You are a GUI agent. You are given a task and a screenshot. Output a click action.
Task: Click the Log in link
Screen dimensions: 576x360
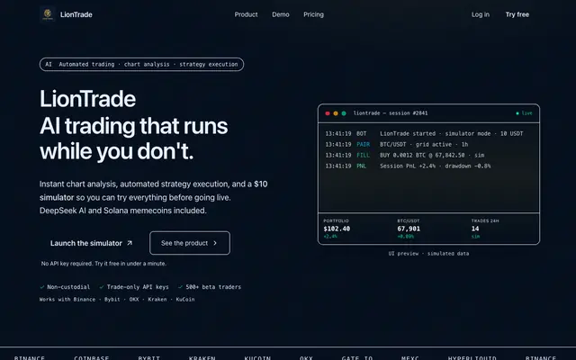tap(481, 14)
